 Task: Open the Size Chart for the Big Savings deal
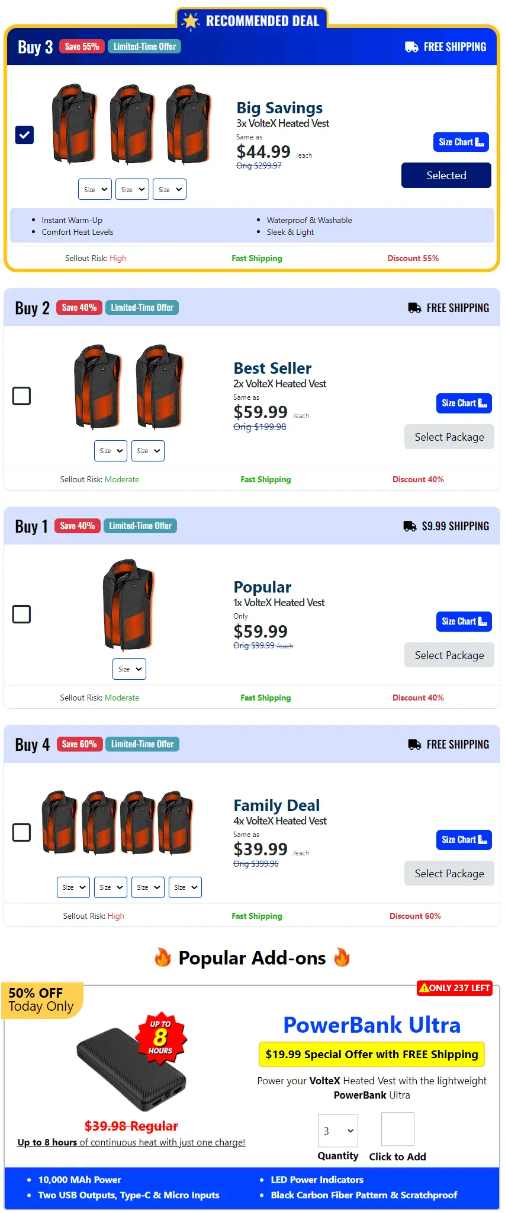click(461, 142)
